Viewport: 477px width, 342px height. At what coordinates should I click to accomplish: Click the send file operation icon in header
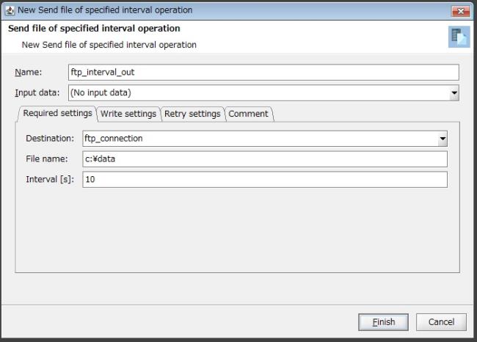click(x=459, y=37)
